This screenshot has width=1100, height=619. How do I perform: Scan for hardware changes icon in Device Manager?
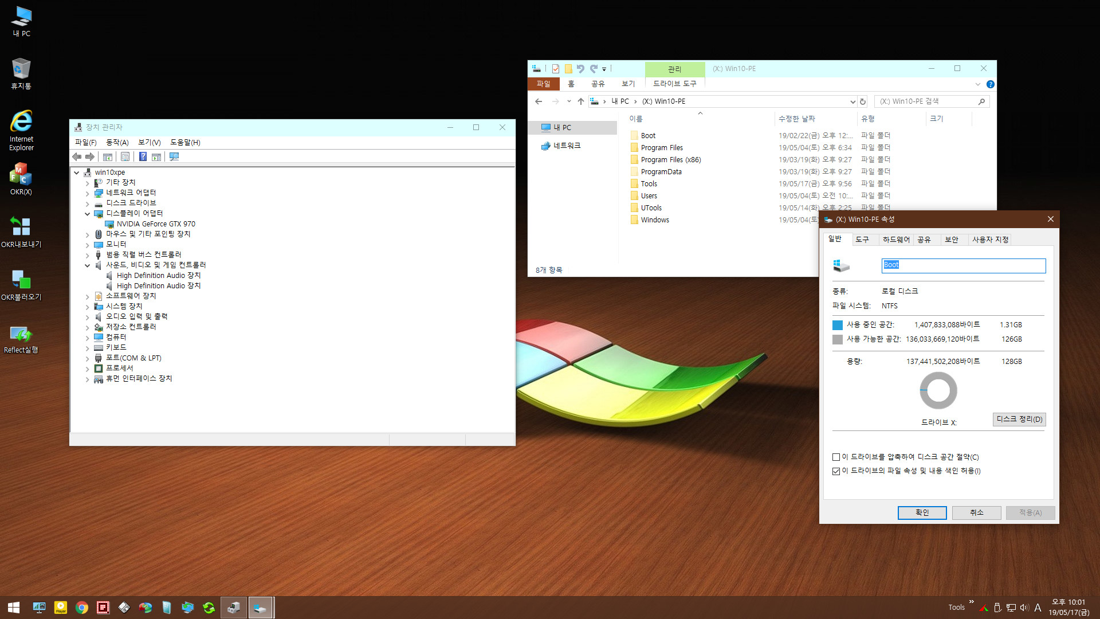[x=174, y=156]
